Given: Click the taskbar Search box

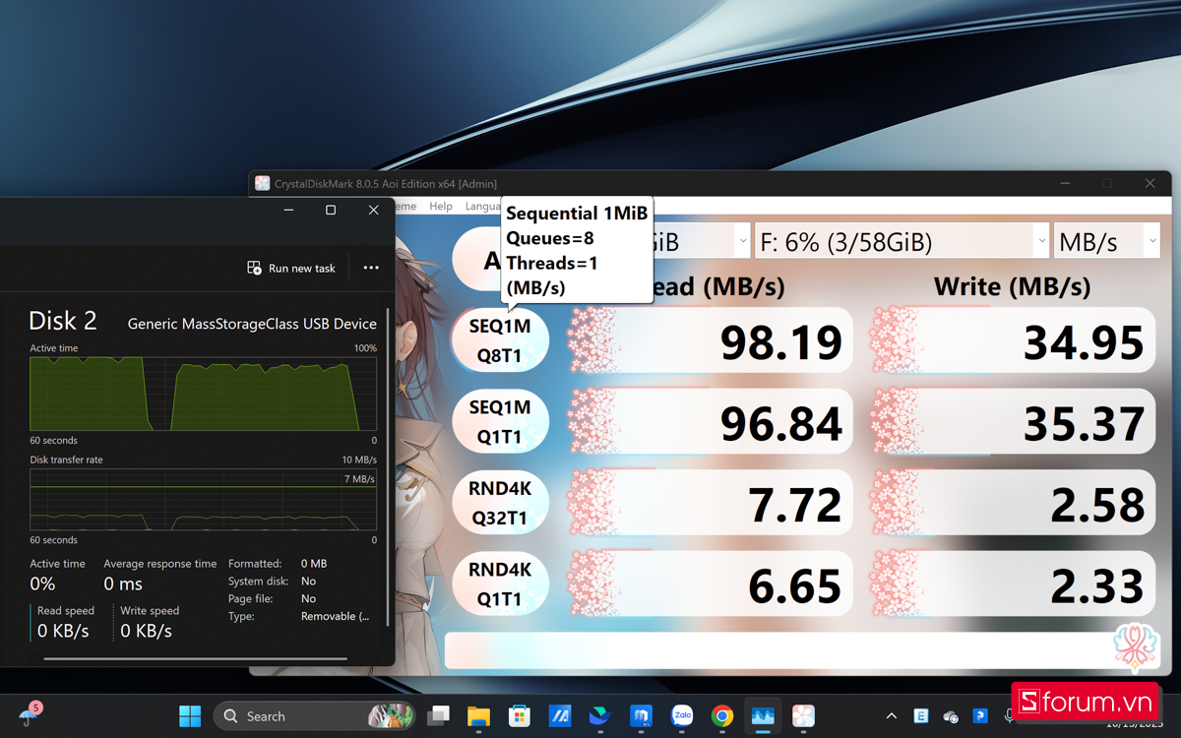Looking at the screenshot, I should pos(314,716).
